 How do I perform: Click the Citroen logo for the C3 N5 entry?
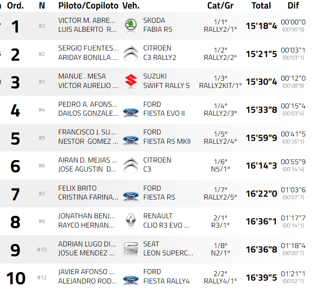[131, 165]
